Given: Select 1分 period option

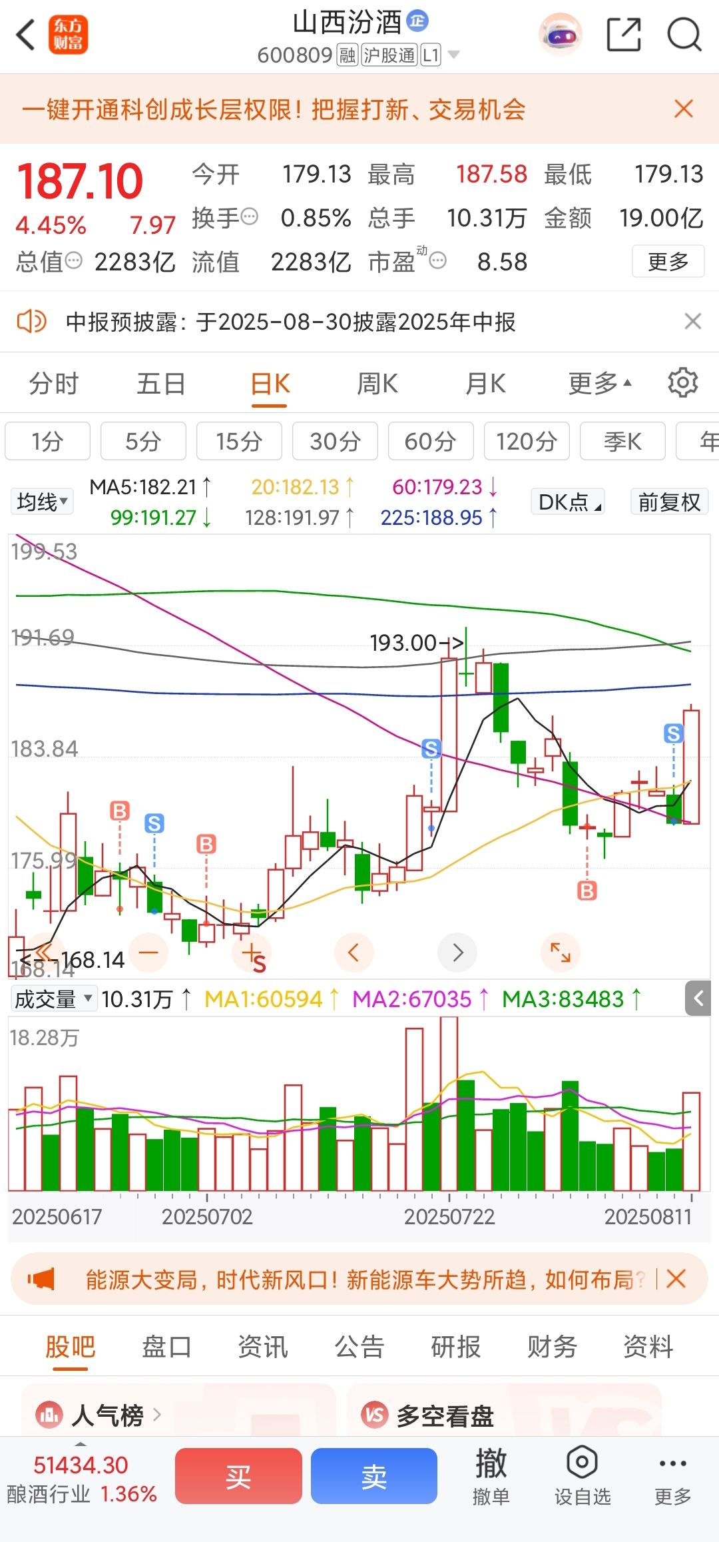Looking at the screenshot, I should pyautogui.click(x=48, y=441).
